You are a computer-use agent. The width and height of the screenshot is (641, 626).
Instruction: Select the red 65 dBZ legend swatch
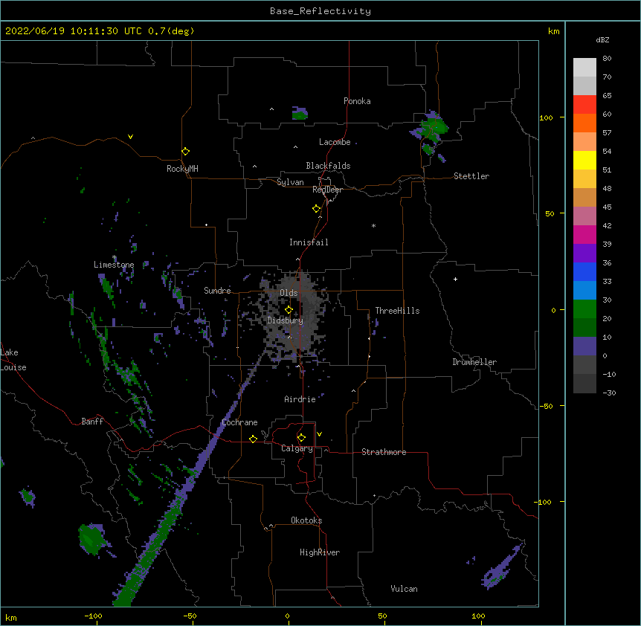(x=584, y=104)
